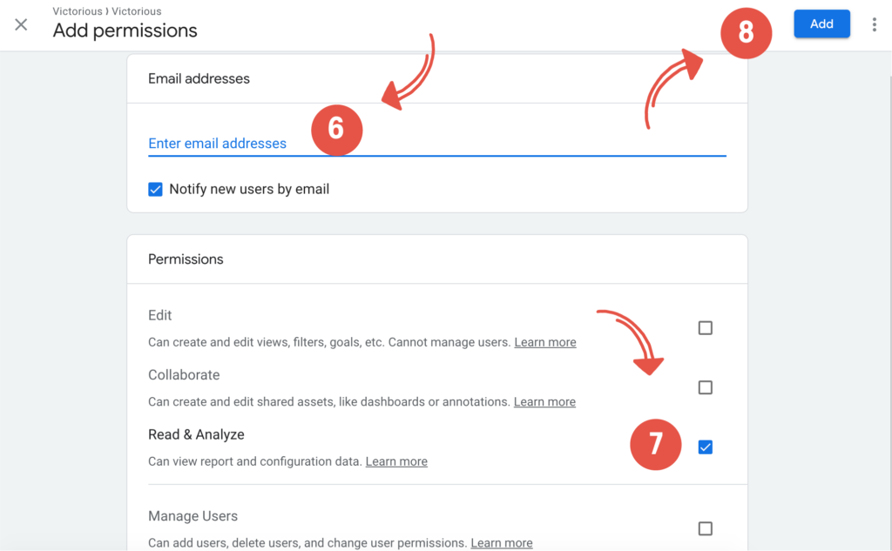Click Learn more beside Read & Analyze description

click(396, 461)
